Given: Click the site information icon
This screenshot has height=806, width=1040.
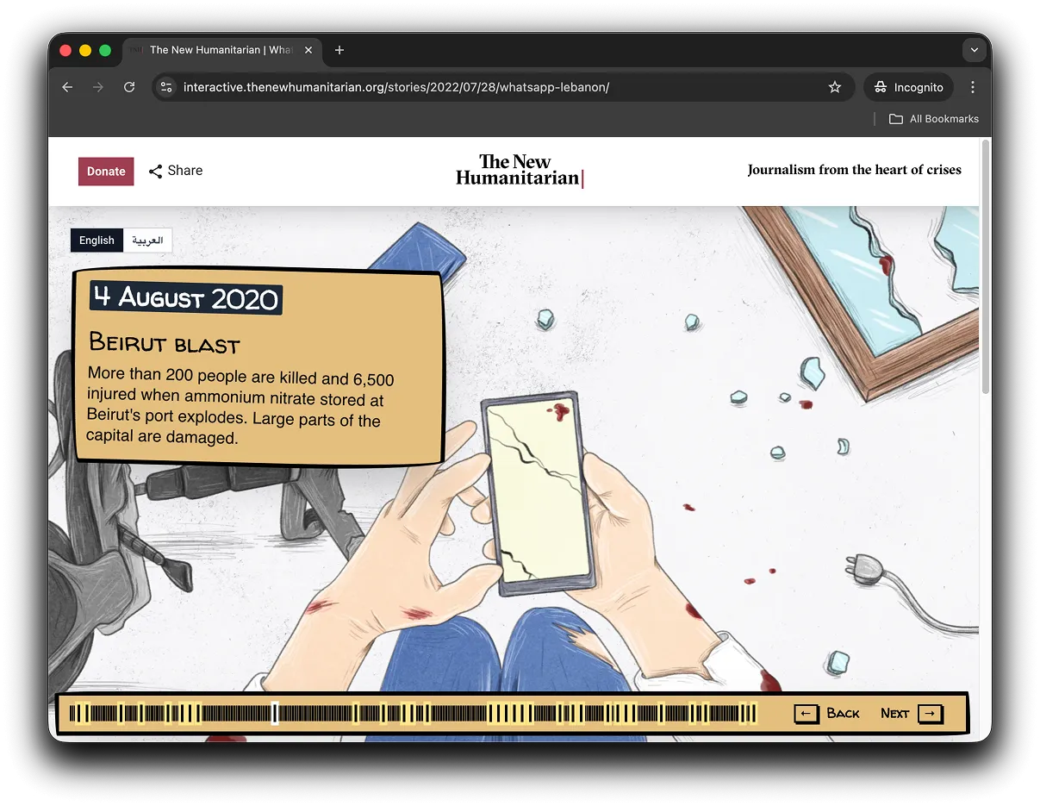Looking at the screenshot, I should point(167,87).
